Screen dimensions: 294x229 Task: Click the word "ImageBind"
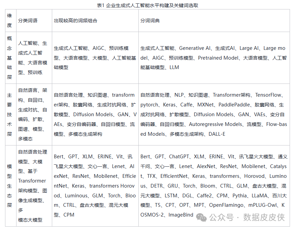[x=181, y=215]
